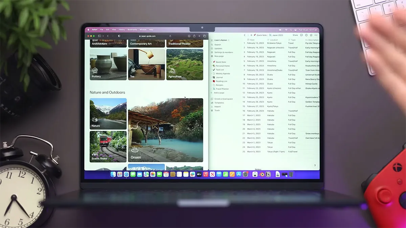The image size is (406, 228).
Task: Open the Bookmarks menu in menu bar
Action: (132, 30)
